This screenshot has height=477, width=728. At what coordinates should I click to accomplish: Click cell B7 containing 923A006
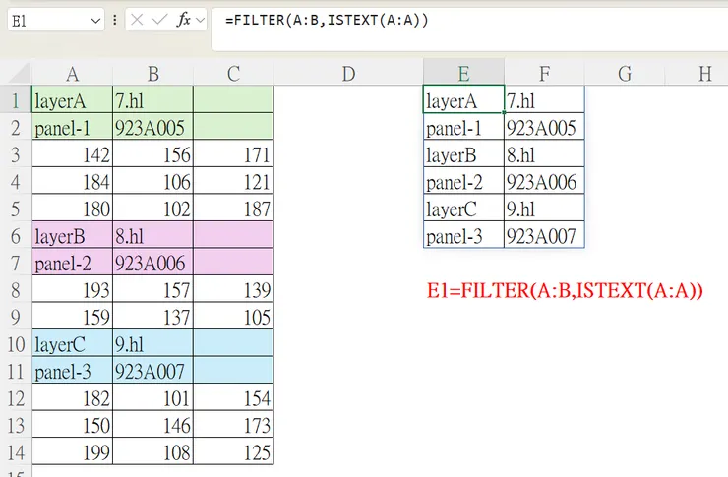(152, 264)
